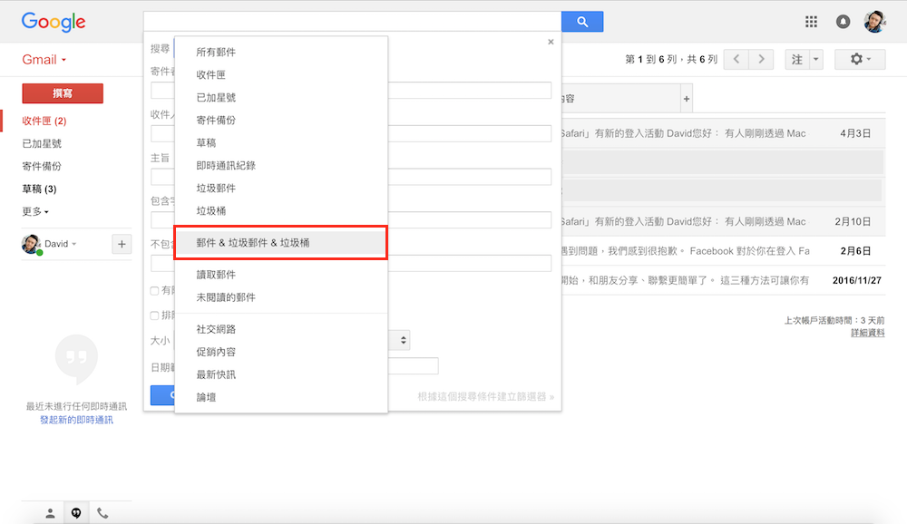Add a new inbox tab with plus

pyautogui.click(x=687, y=98)
